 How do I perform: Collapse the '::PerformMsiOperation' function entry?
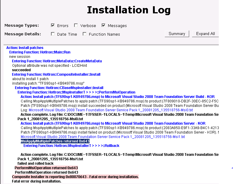coord(76,92)
